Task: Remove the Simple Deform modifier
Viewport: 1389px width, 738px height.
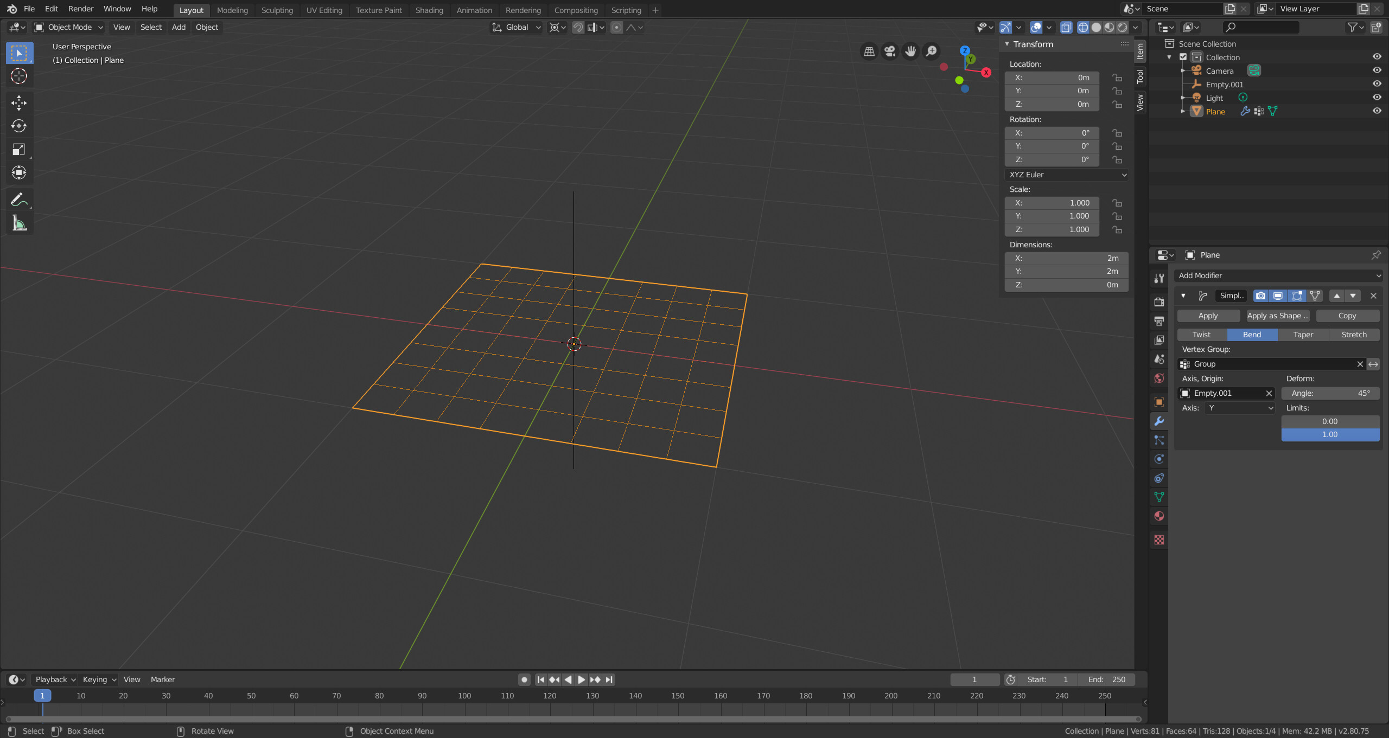Action: pos(1373,296)
